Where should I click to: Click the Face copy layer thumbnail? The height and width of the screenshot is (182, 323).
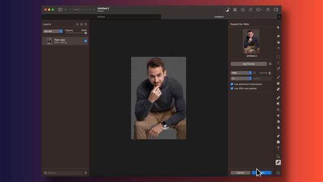pyautogui.click(x=49, y=41)
